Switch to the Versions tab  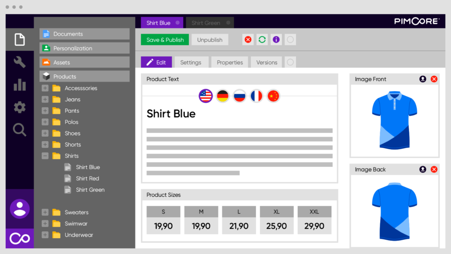coord(266,63)
